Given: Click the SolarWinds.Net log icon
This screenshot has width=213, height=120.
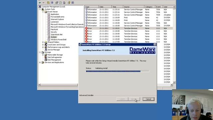Looking at the screenshot, I should 49,35.
